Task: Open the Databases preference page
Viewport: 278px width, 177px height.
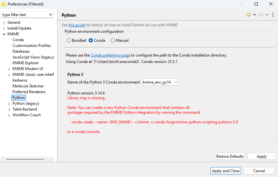Action: click(x=21, y=51)
